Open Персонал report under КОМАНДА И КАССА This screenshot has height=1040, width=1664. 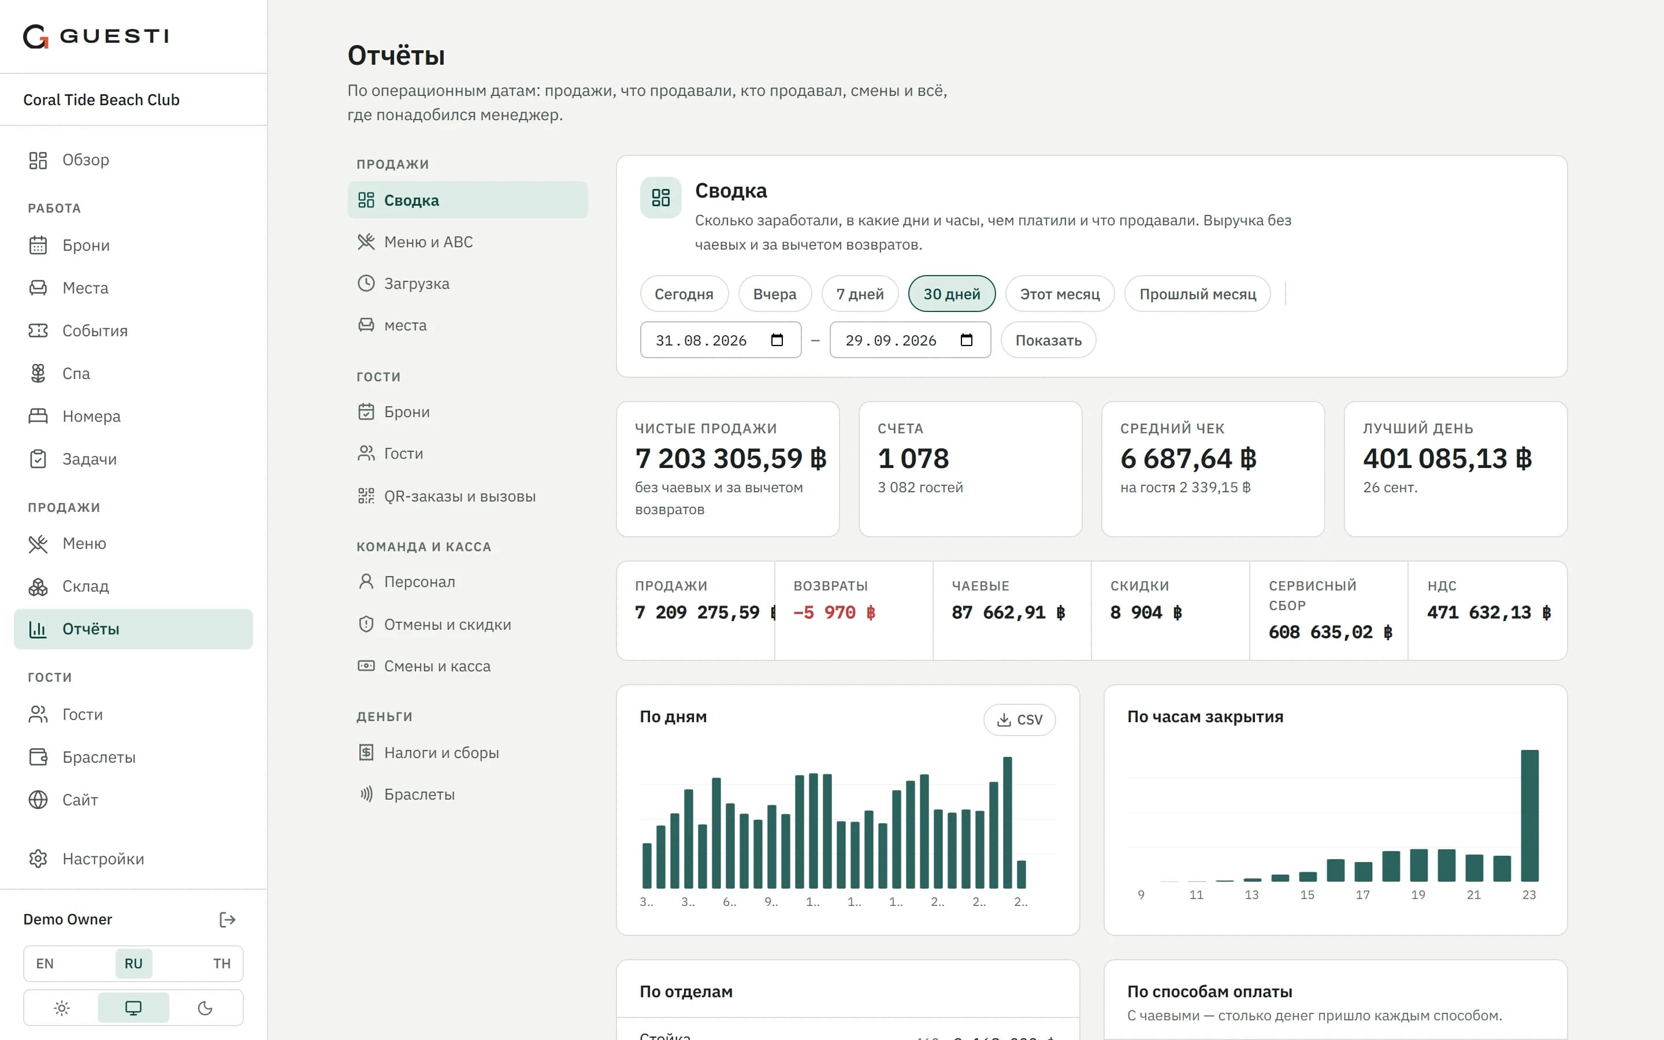click(467, 582)
